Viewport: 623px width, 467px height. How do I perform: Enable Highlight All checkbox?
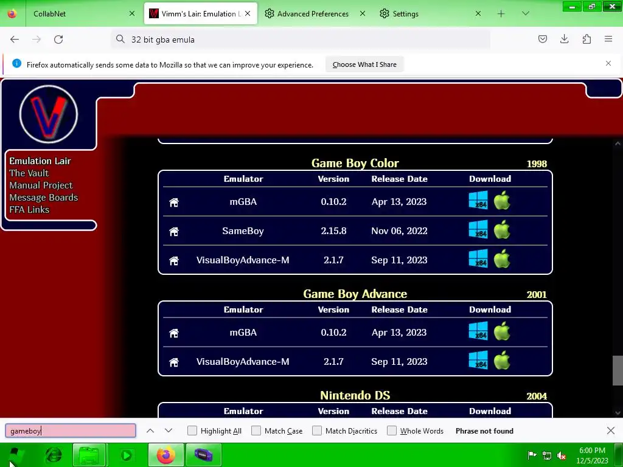[x=192, y=431]
